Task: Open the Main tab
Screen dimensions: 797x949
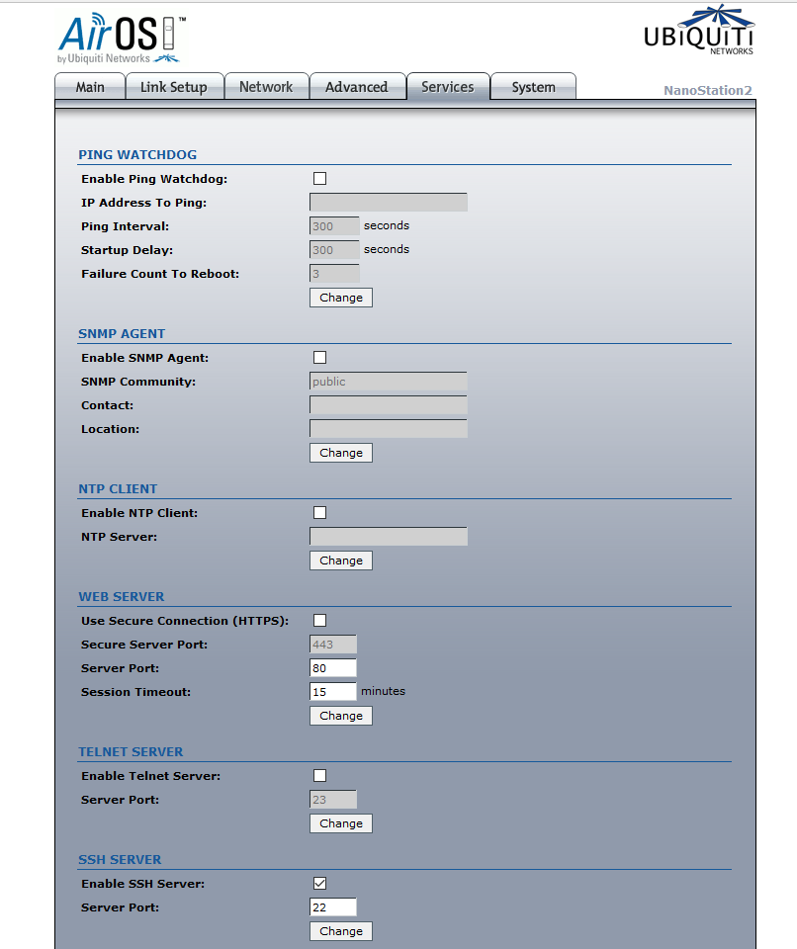Action: click(x=90, y=87)
